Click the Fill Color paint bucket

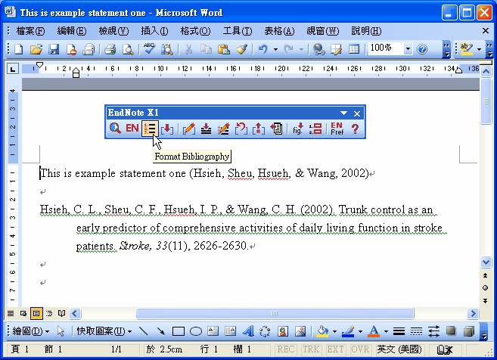323,331
